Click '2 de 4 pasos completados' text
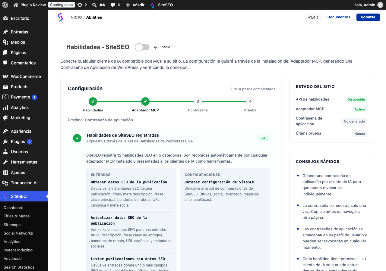Image resolution: width=386 pixels, height=271 pixels. click(253, 89)
